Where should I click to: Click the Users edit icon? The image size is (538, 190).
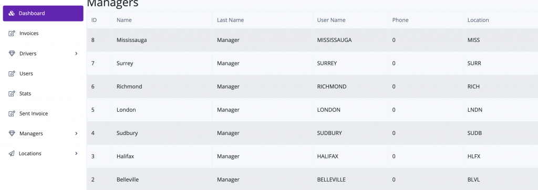(x=12, y=73)
